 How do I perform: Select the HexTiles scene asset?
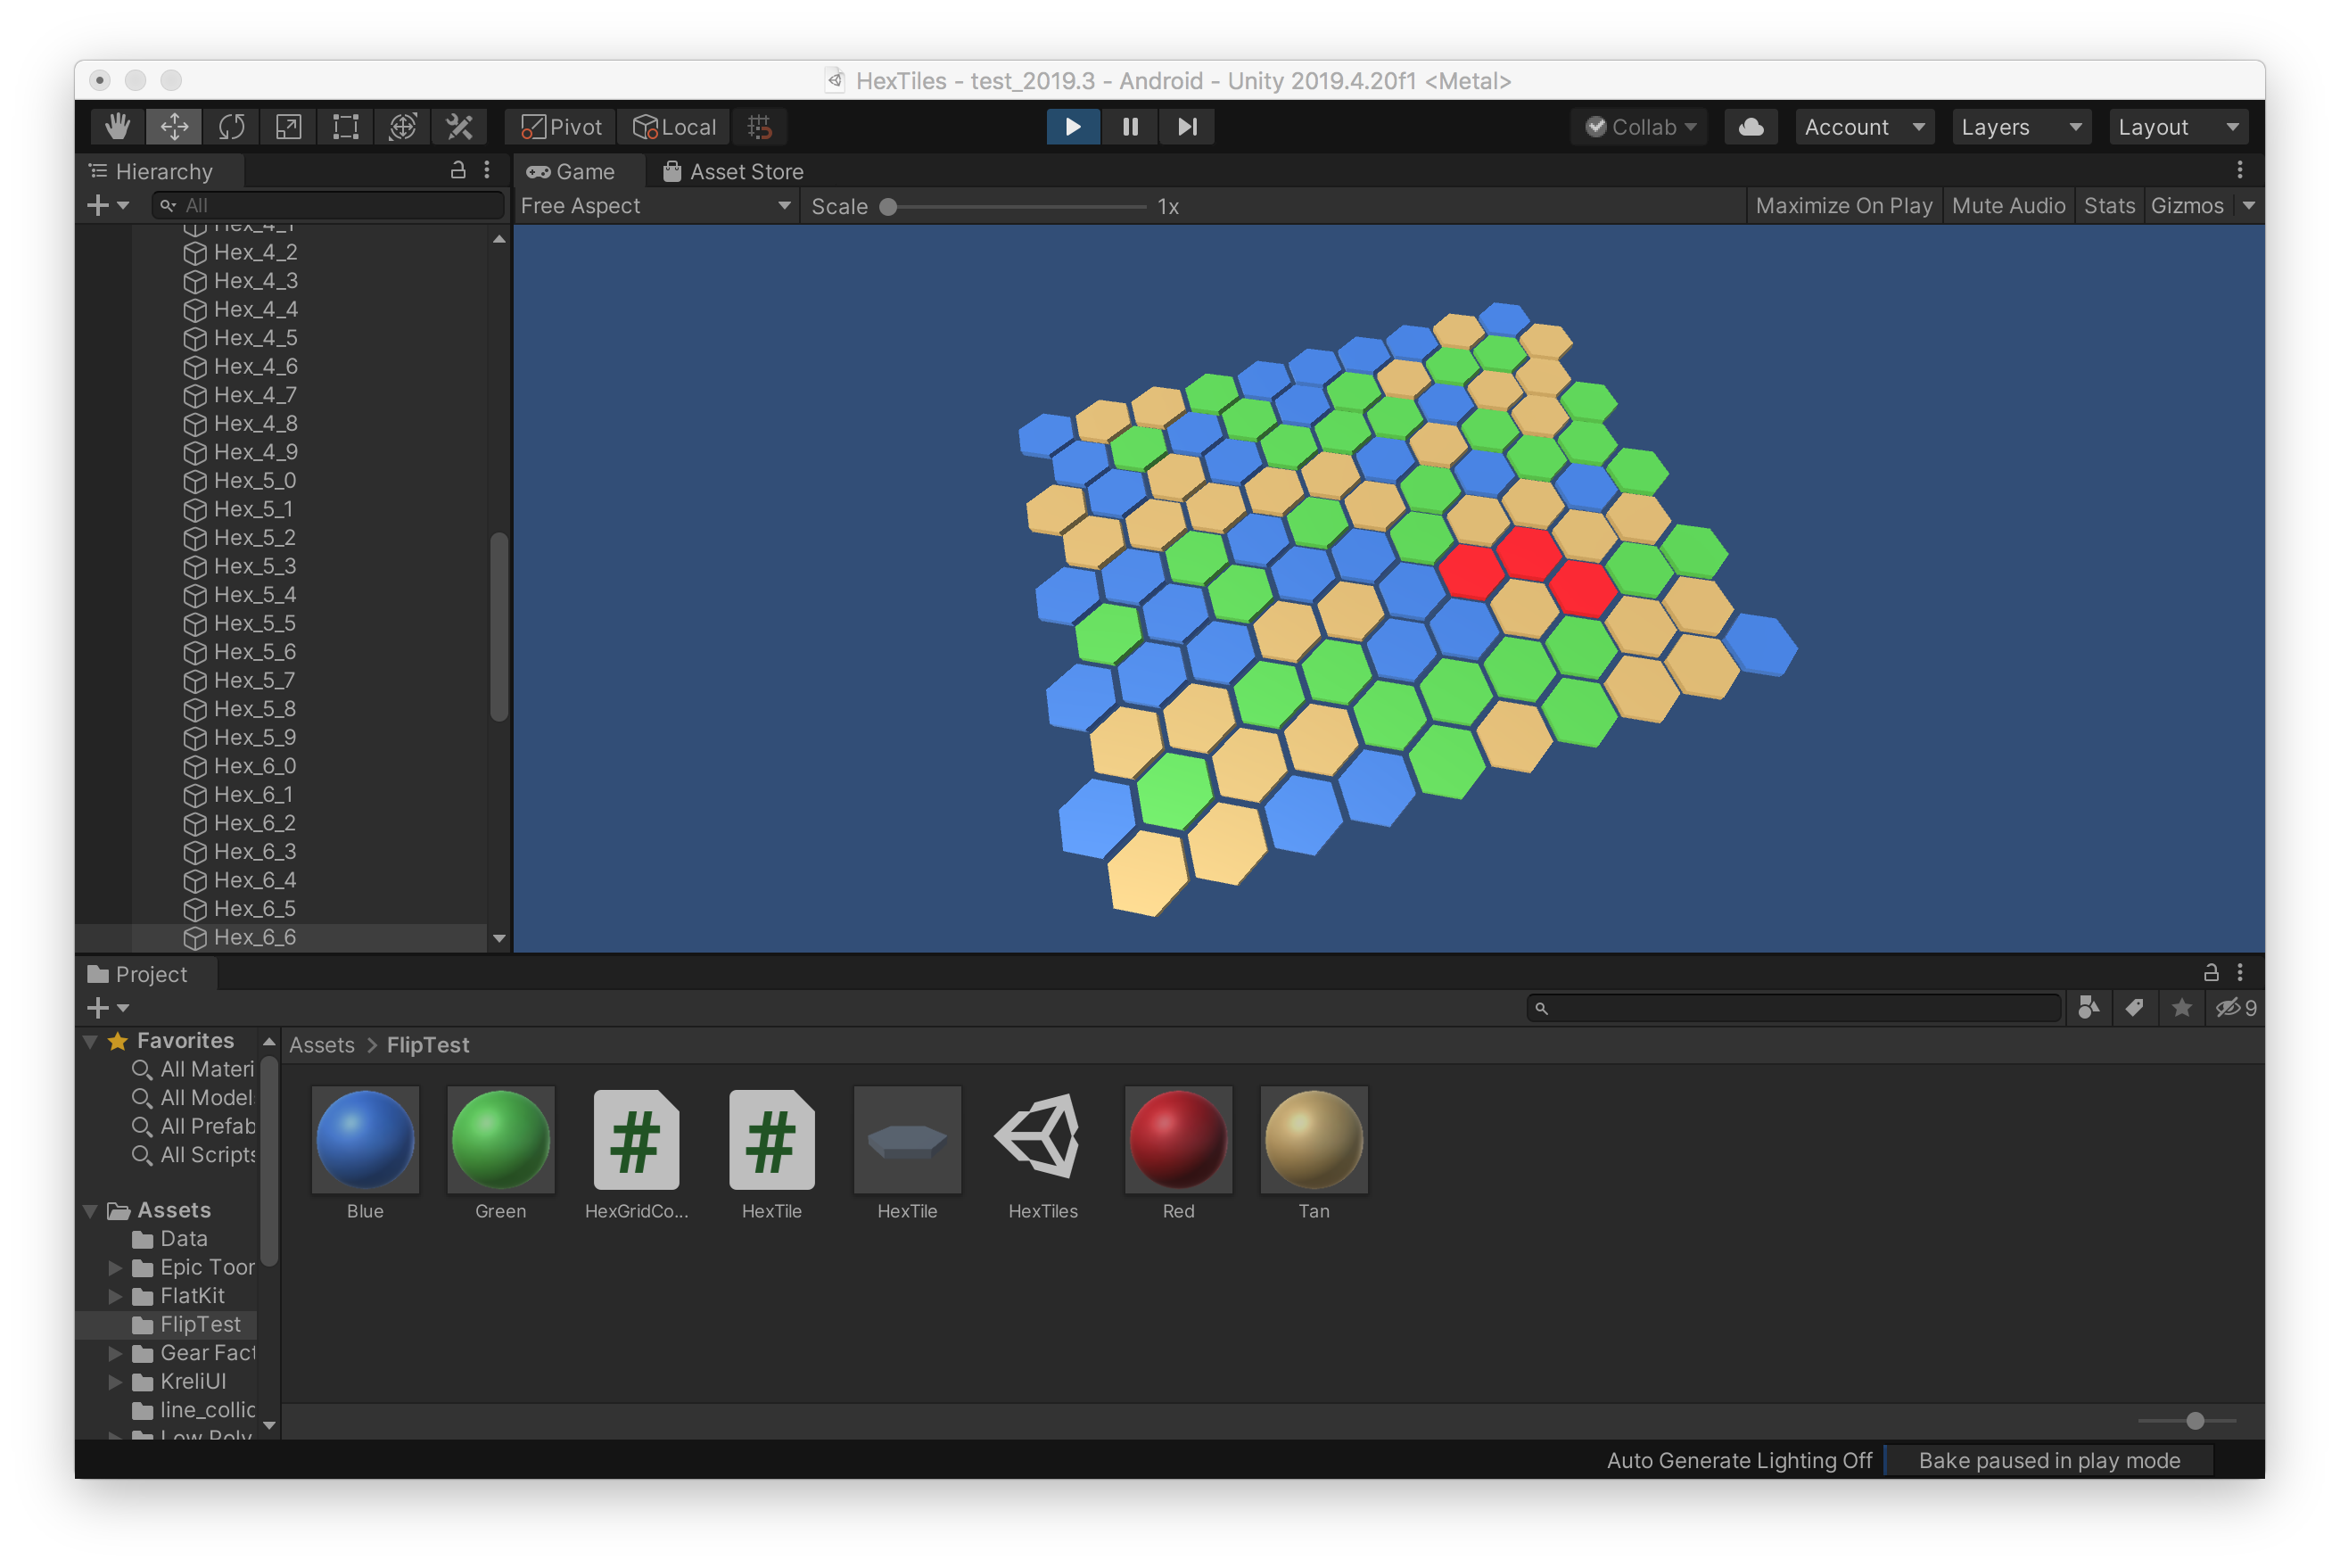(1042, 1154)
